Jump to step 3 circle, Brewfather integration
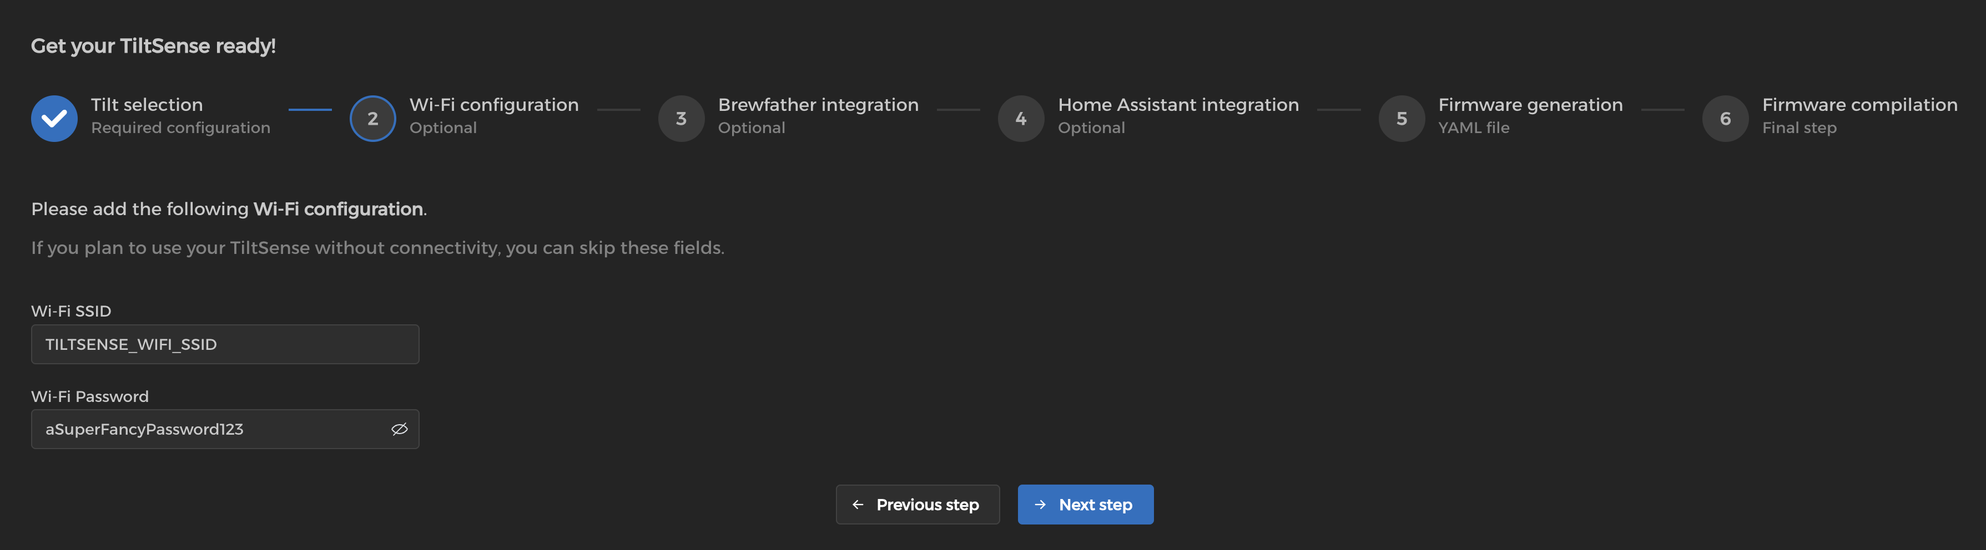Viewport: 1986px width, 550px height. point(681,118)
